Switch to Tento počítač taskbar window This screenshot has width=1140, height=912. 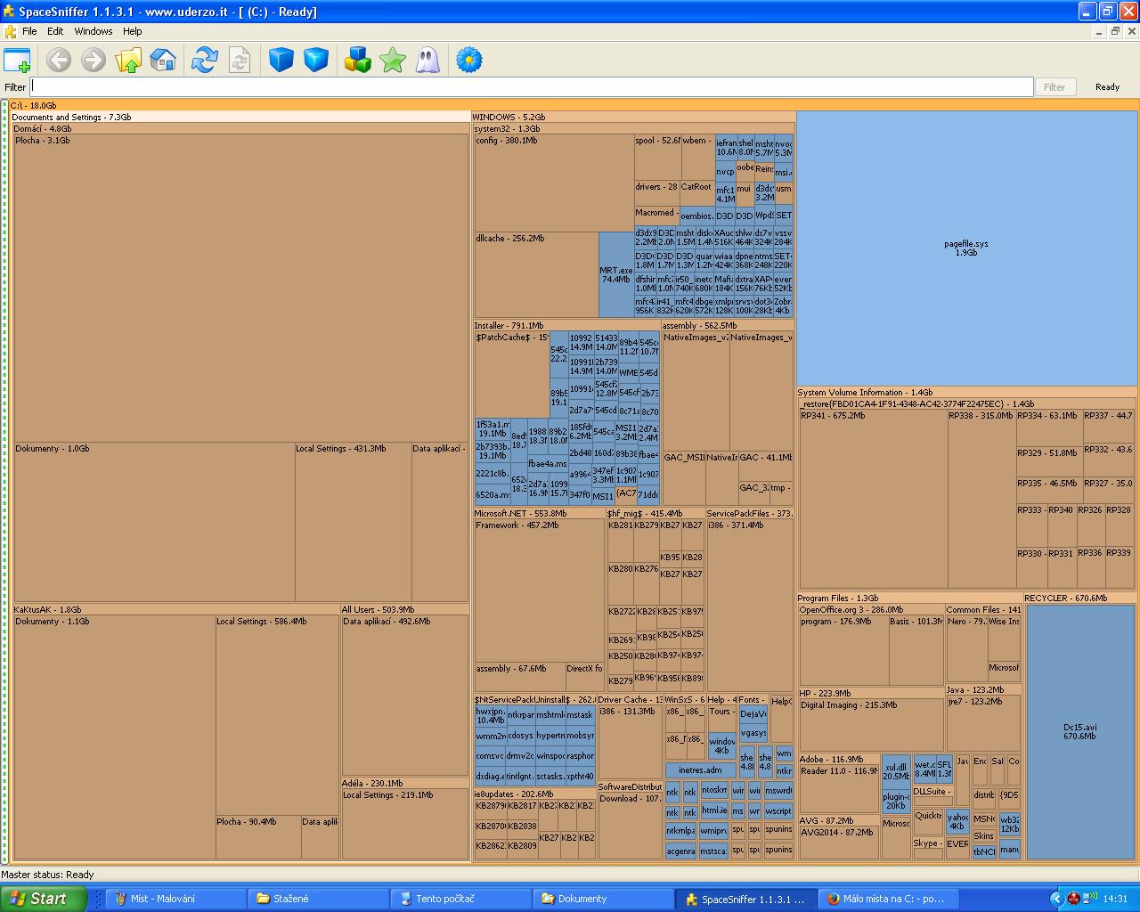460,899
